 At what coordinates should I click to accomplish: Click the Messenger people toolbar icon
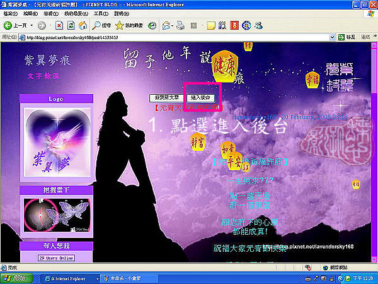pos(258,25)
